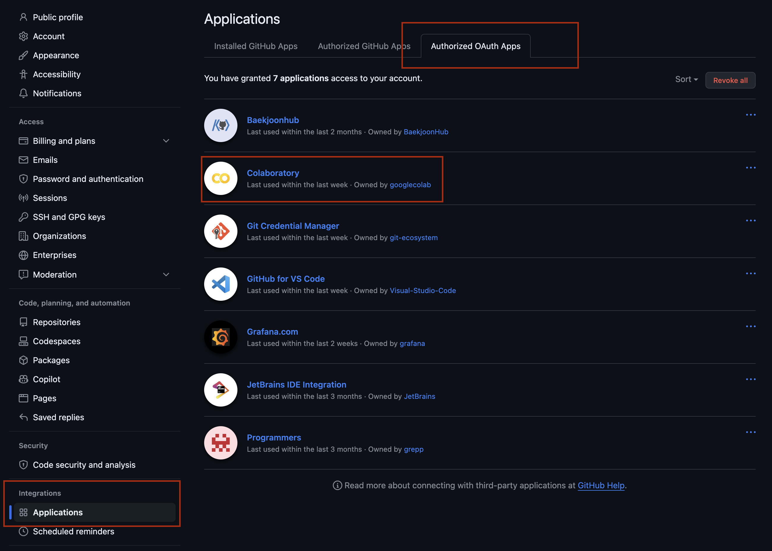Screen dimensions: 772x551
Task: Click the Colaboratory app logo icon
Action: pyautogui.click(x=220, y=178)
